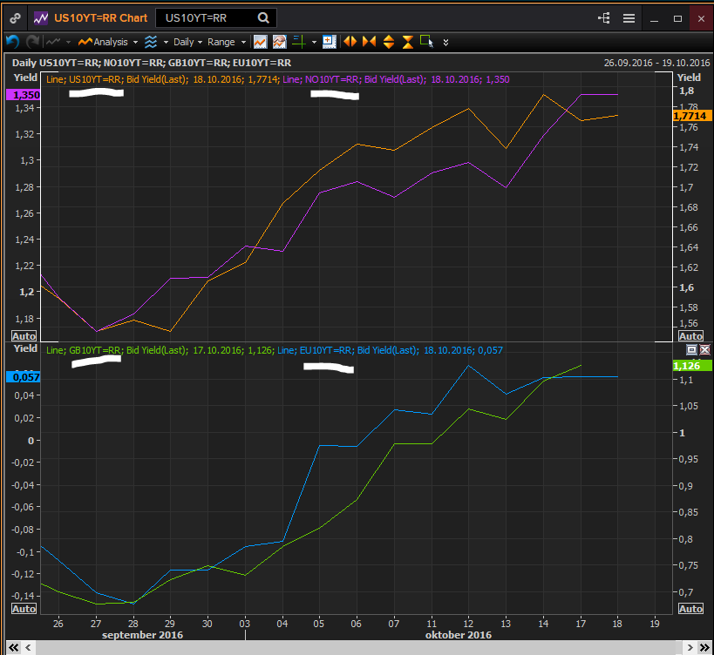Click the magenta 1,350 value tag
Image resolution: width=714 pixels, height=655 pixels.
tap(23, 95)
